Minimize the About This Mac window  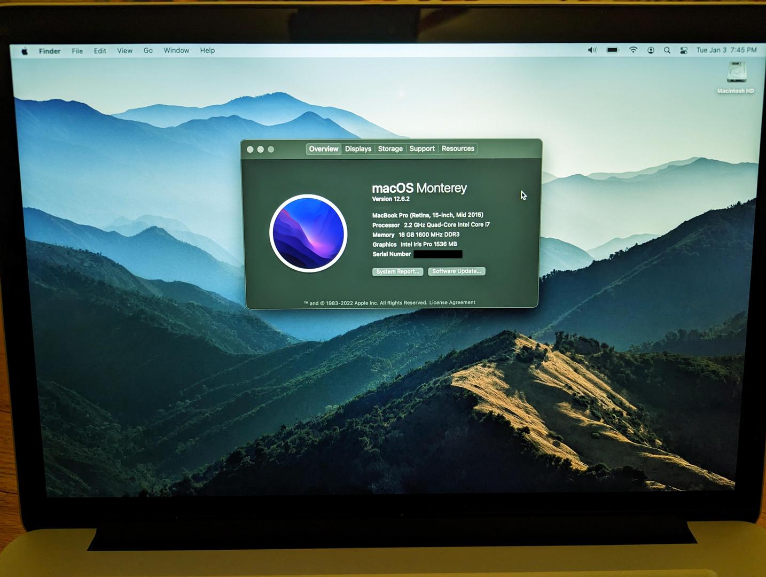(x=261, y=150)
